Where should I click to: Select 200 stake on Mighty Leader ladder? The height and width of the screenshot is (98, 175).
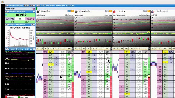[97, 48]
